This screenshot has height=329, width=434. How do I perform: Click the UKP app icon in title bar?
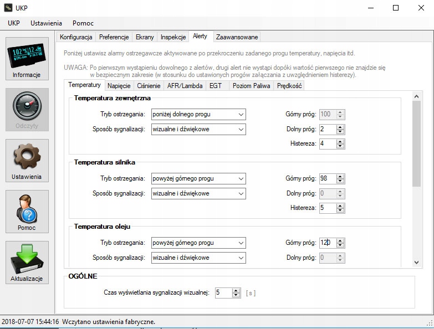(8, 8)
